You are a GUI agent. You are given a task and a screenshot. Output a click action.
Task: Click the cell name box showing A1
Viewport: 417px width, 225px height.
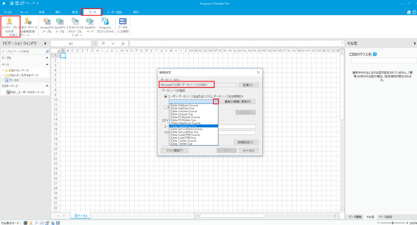click(71, 43)
